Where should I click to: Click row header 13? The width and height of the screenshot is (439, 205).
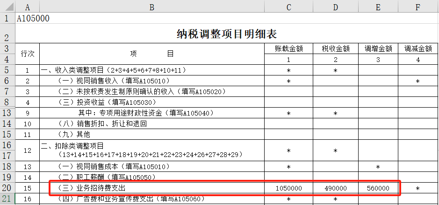click(x=7, y=113)
